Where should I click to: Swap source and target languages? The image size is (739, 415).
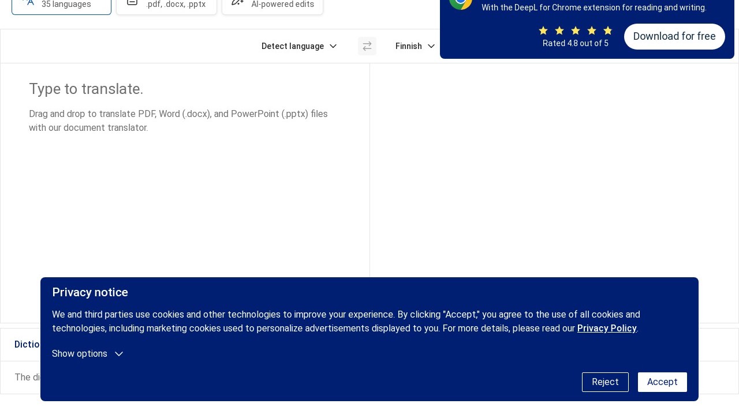click(367, 46)
